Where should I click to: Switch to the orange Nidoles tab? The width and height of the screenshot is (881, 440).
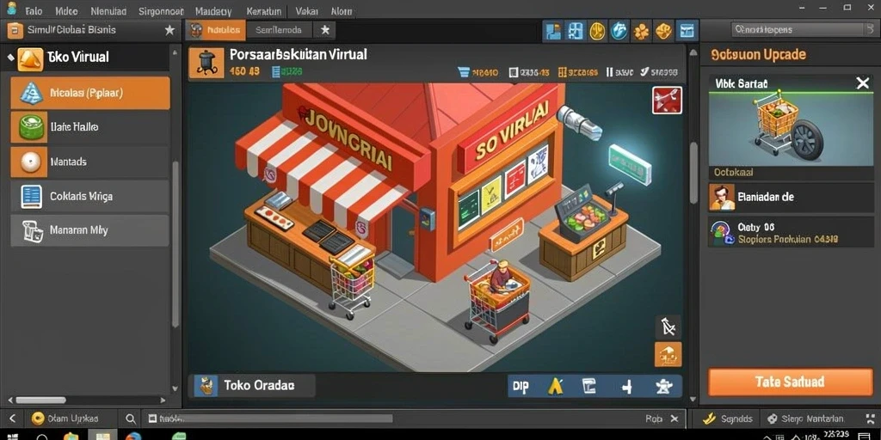216,30
